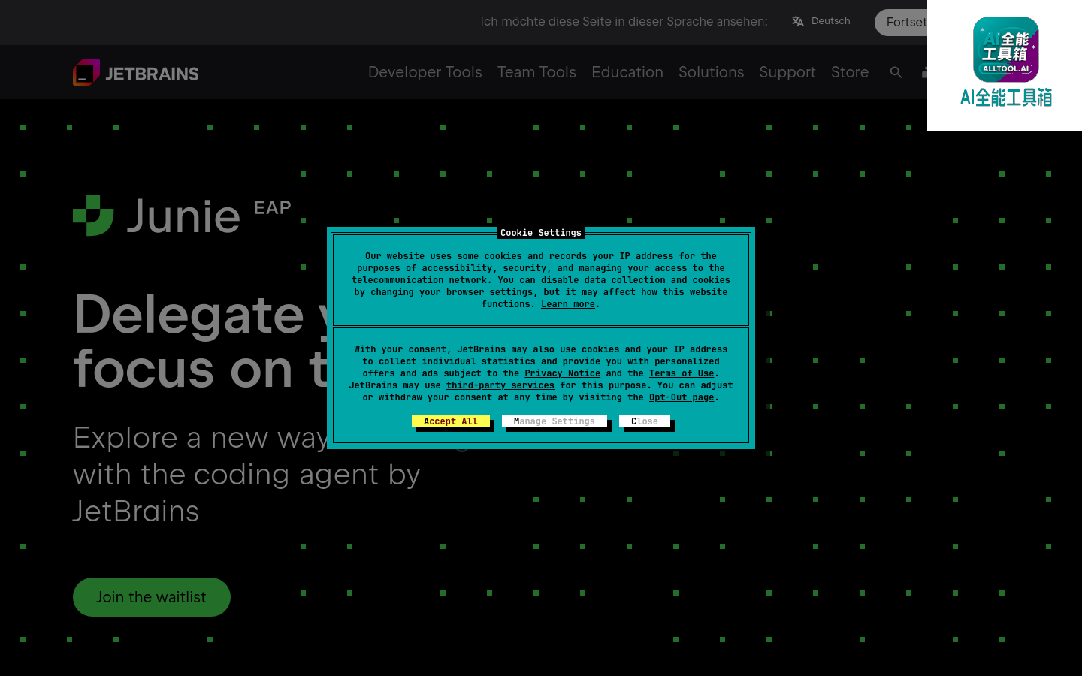This screenshot has height=676, width=1082.
Task: Open the Terms of Use link
Action: 682,373
